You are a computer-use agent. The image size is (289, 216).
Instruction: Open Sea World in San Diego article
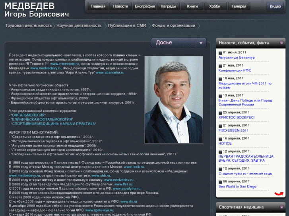coord(237,186)
